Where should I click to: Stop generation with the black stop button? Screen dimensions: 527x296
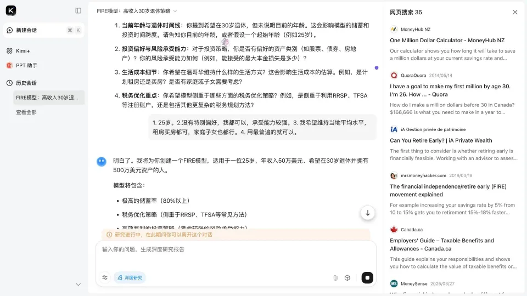(367, 278)
